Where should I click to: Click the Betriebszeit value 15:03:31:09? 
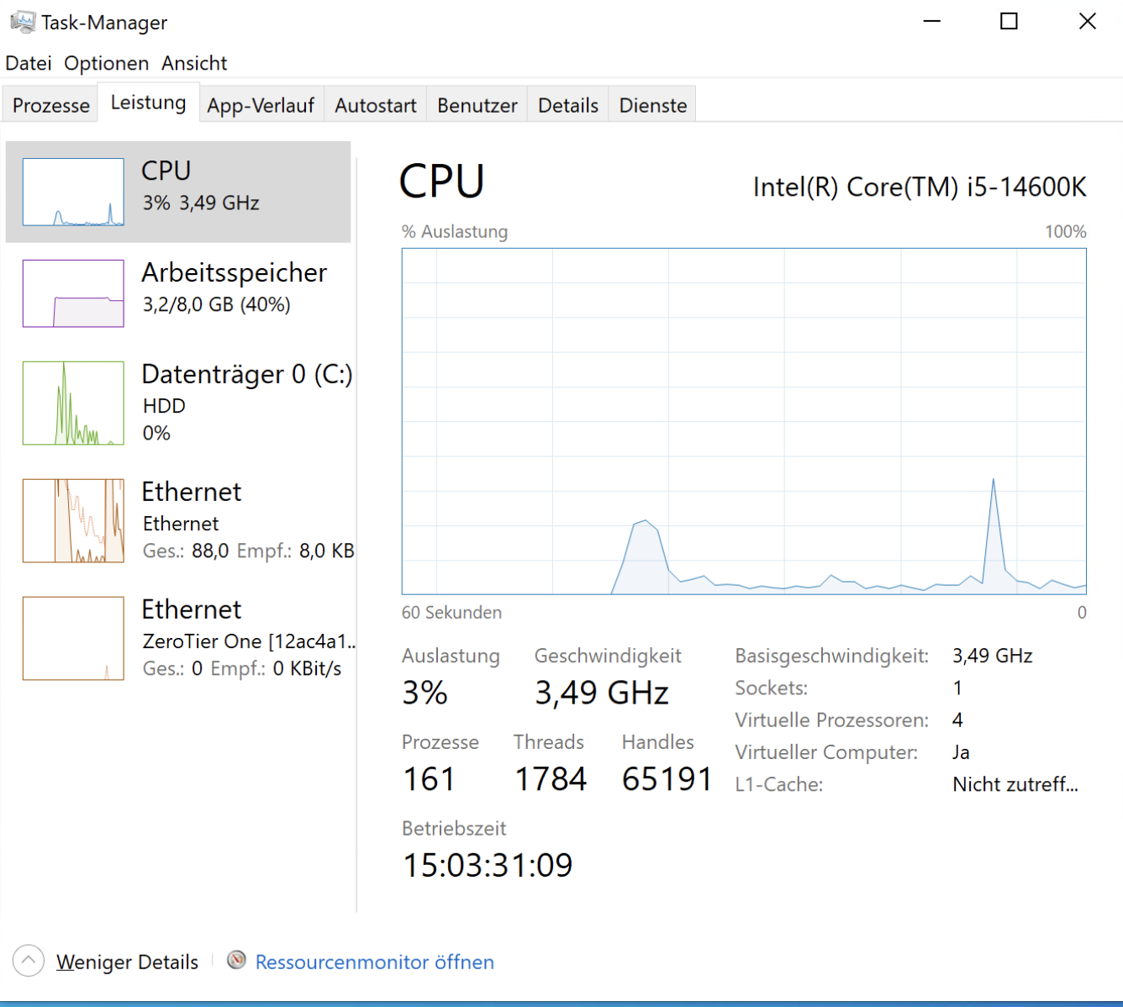tap(488, 865)
